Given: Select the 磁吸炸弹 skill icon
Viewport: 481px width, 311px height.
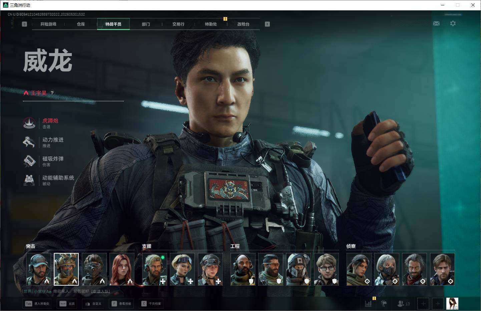Looking at the screenshot, I should [x=29, y=161].
